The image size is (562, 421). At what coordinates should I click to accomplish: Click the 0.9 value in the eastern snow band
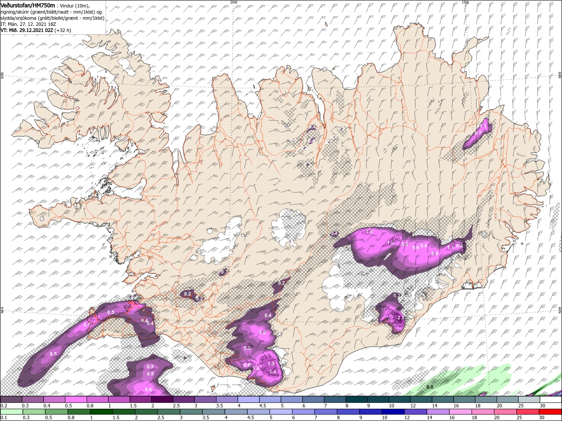click(435, 253)
